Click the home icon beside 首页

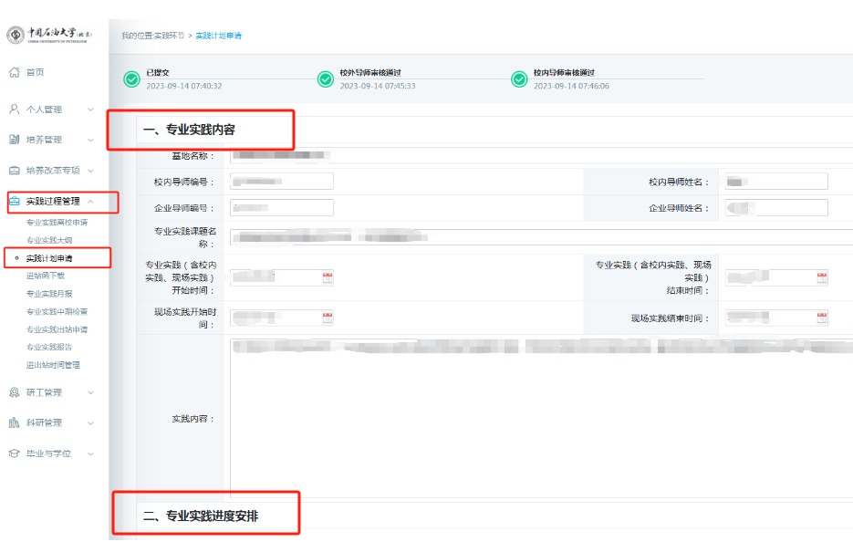point(14,72)
